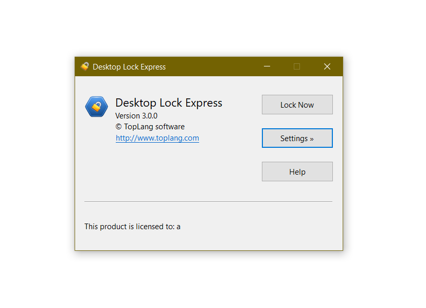Viewport: 426px width, 308px height.
Task: Click the licensee name "a"
Action: (179, 227)
